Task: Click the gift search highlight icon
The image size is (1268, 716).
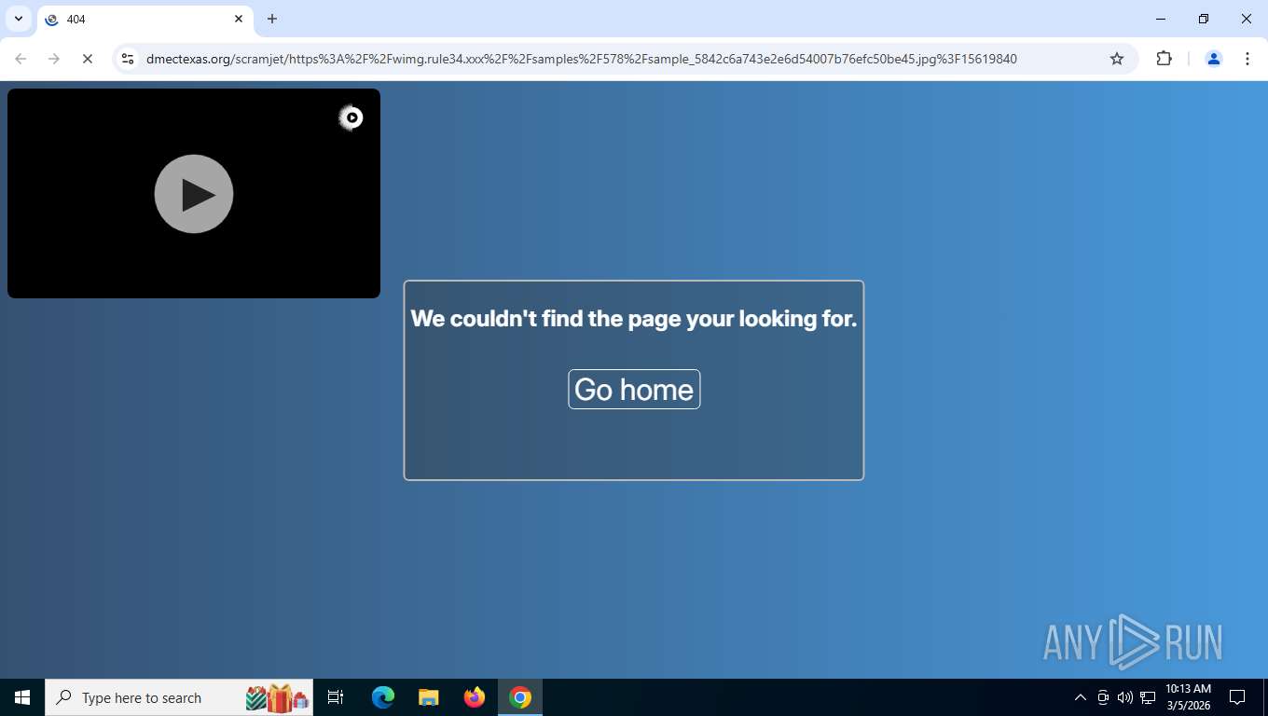Action: point(277,697)
